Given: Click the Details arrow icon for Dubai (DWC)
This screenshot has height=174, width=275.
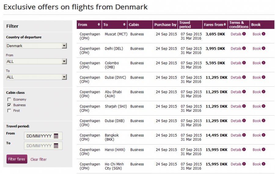Looking at the screenshot, I should pos(244,77).
